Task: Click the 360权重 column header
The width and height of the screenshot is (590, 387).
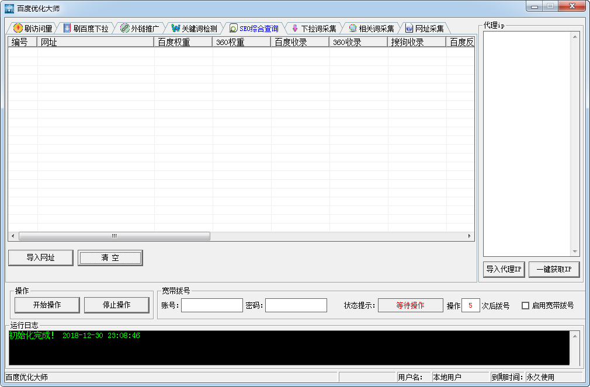Action: point(242,42)
